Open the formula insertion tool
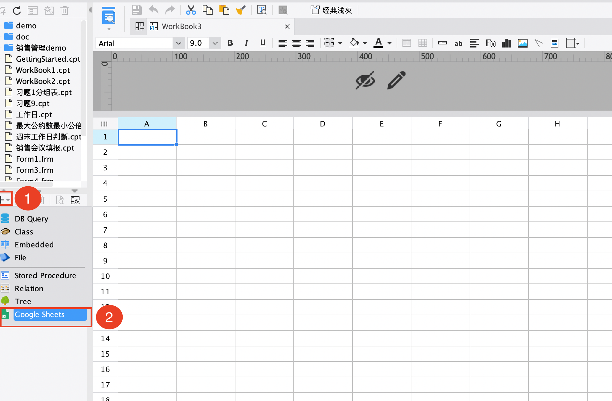 490,43
